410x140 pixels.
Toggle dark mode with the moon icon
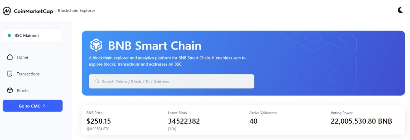(x=400, y=10)
